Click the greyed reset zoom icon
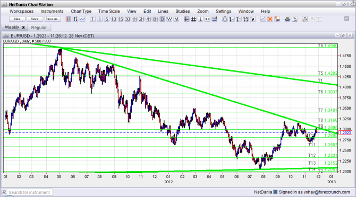Image resolution: width=356 pixels, height=197 pixels. (319, 19)
